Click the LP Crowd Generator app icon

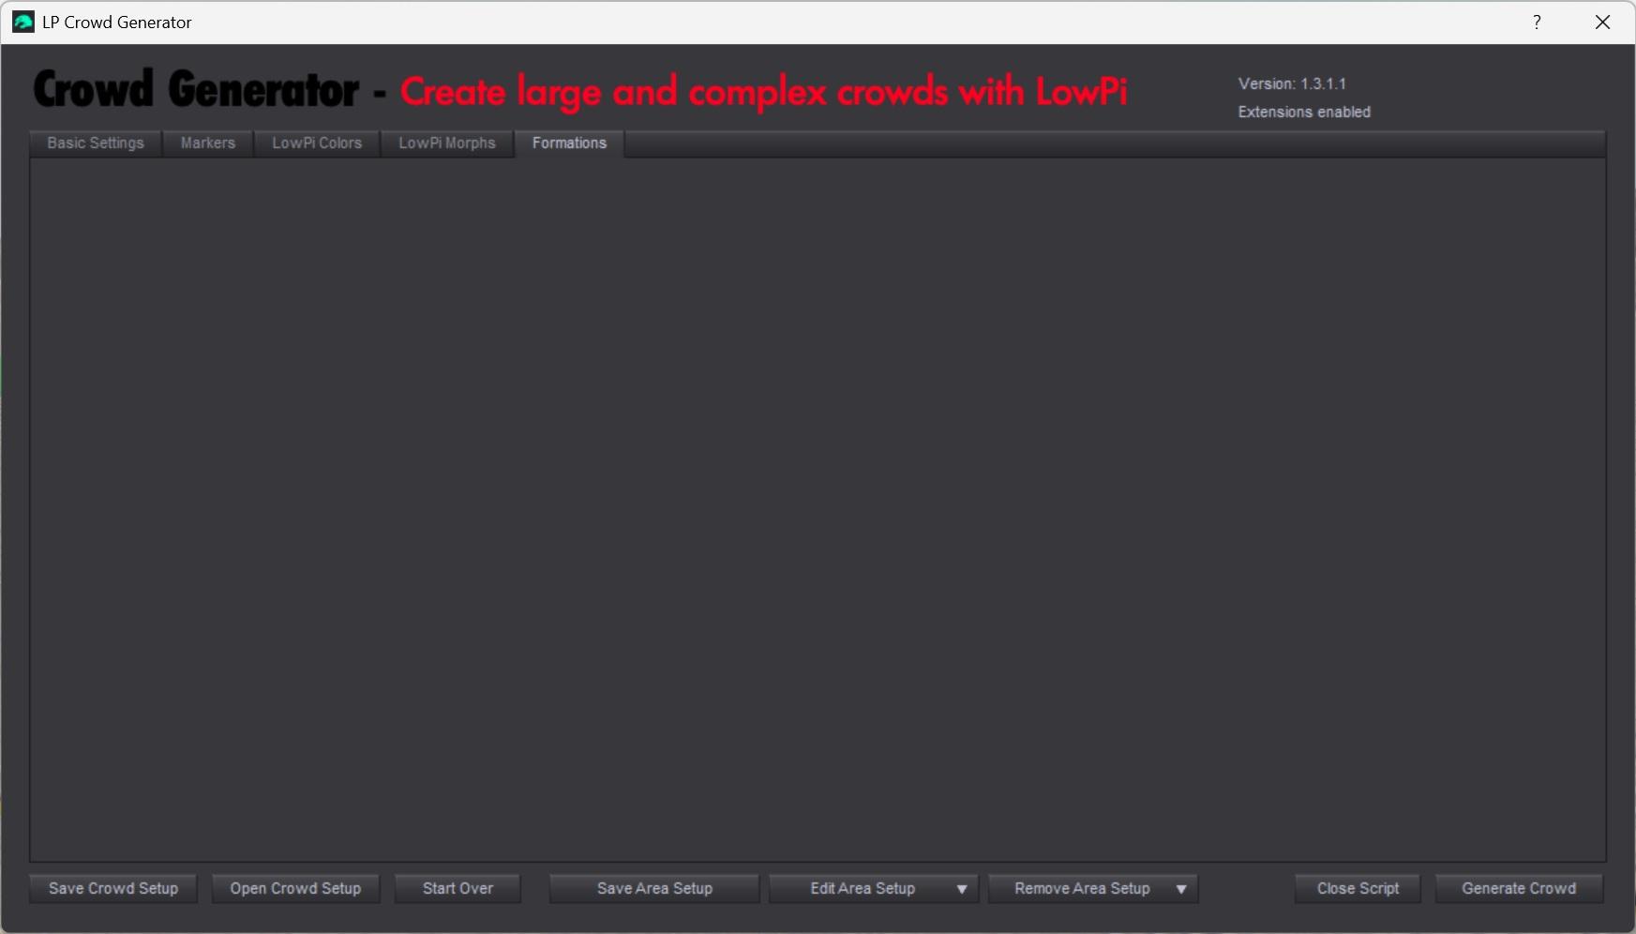[23, 22]
